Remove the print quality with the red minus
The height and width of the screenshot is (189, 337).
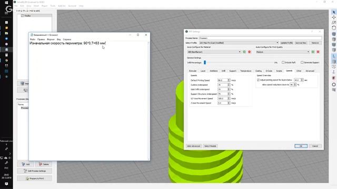(x=318, y=52)
